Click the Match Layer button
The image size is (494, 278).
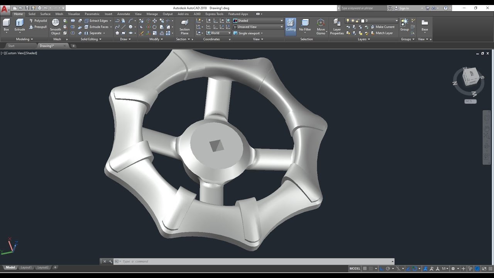(381, 33)
